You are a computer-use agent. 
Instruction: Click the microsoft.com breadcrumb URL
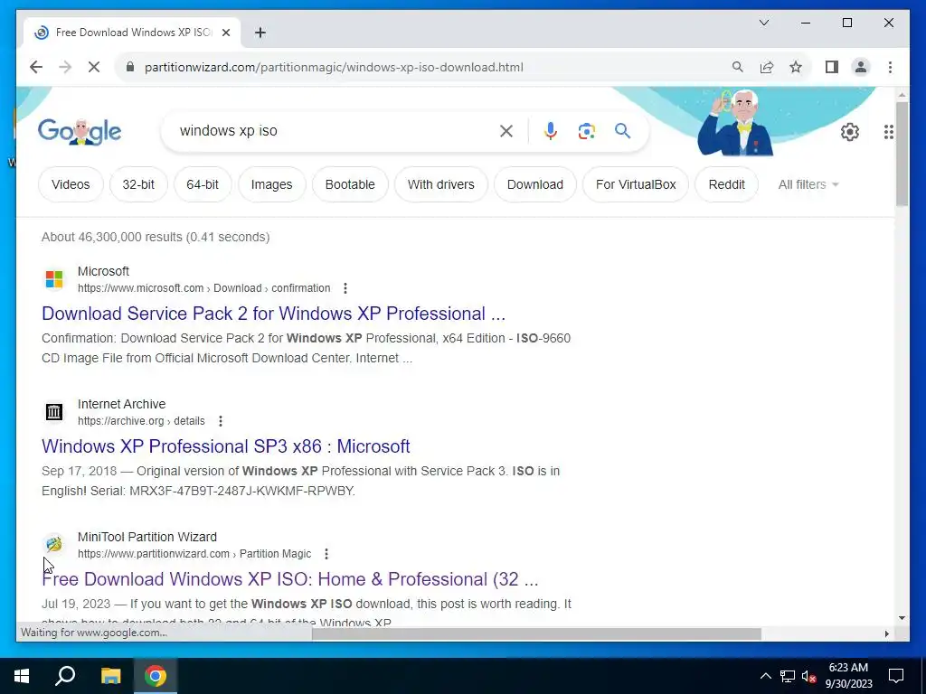203,288
